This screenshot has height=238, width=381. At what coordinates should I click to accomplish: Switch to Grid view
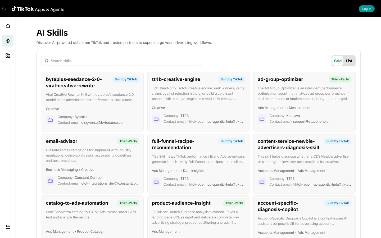(x=338, y=61)
